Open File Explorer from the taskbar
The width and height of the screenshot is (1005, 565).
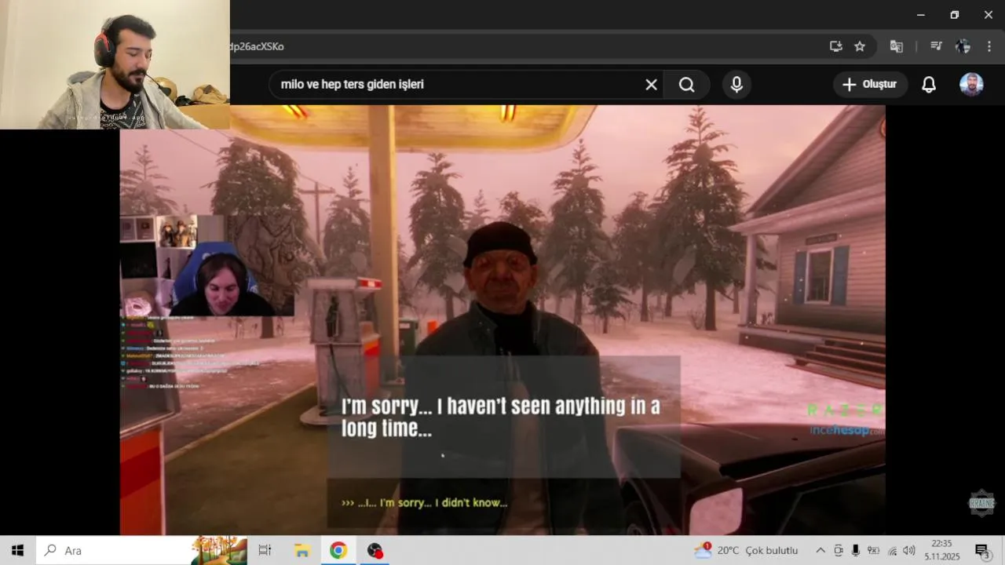301,550
